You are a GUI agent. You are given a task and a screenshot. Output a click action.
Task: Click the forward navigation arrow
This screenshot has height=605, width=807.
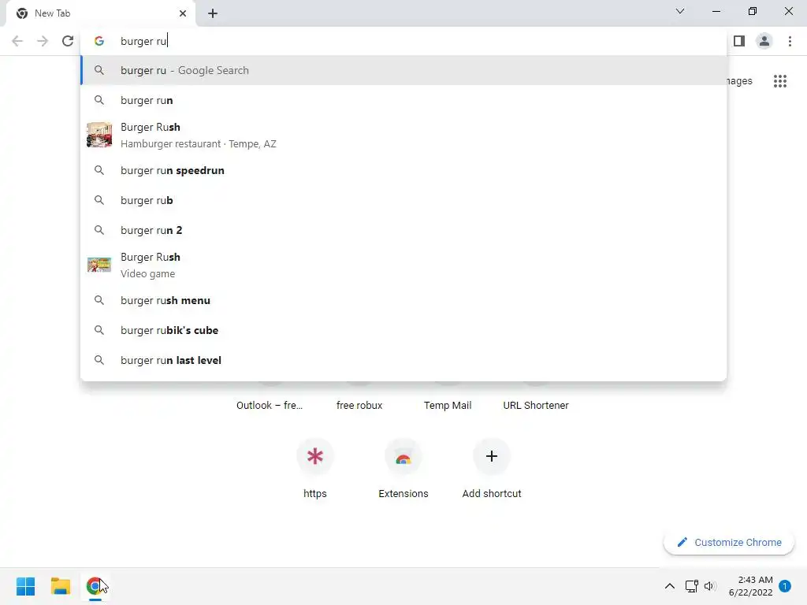click(x=43, y=41)
